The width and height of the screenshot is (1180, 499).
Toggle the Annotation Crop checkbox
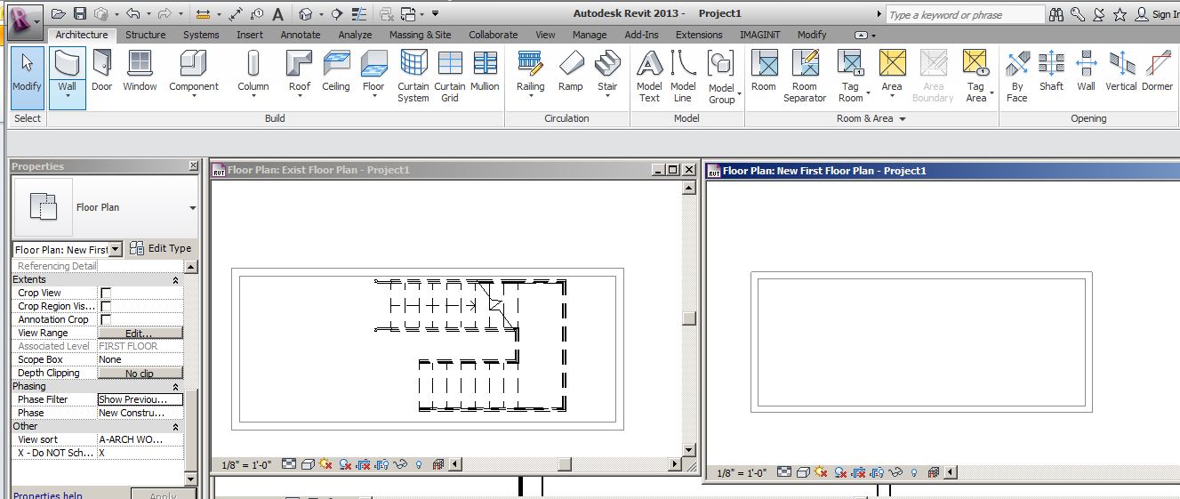pos(106,319)
